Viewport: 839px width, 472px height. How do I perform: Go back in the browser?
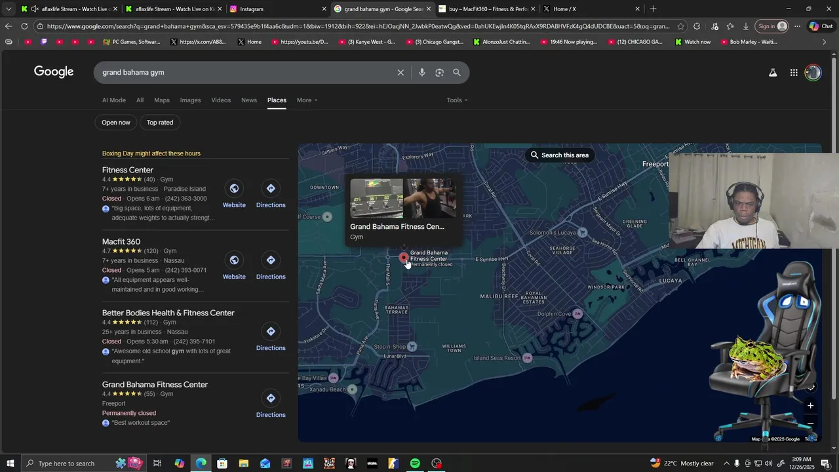(8, 26)
